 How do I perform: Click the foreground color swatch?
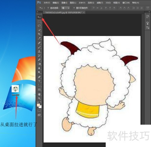pos(38,105)
